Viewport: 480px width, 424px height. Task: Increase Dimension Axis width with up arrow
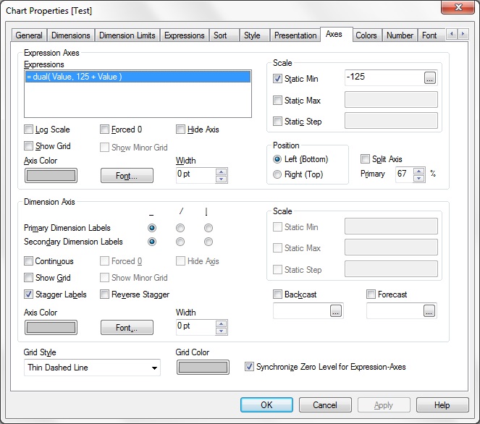tap(221, 323)
